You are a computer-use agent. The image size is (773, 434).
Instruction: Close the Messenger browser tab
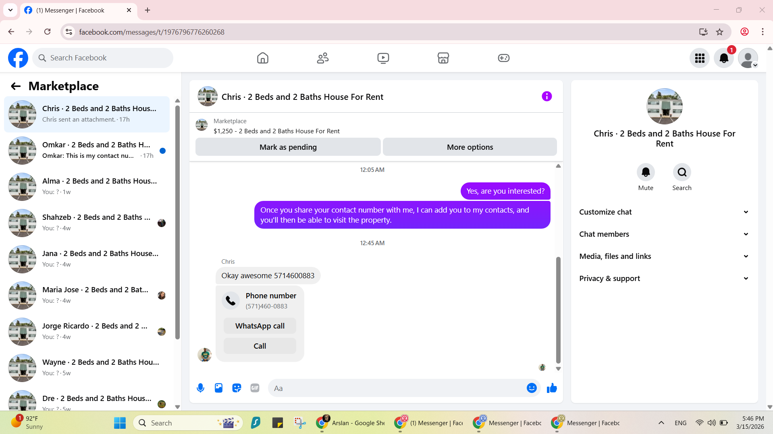(x=129, y=10)
